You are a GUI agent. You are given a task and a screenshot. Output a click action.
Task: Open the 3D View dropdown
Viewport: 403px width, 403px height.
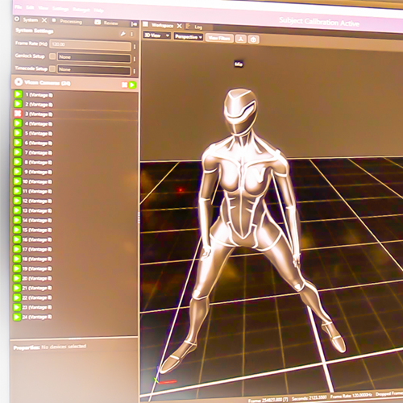[156, 35]
